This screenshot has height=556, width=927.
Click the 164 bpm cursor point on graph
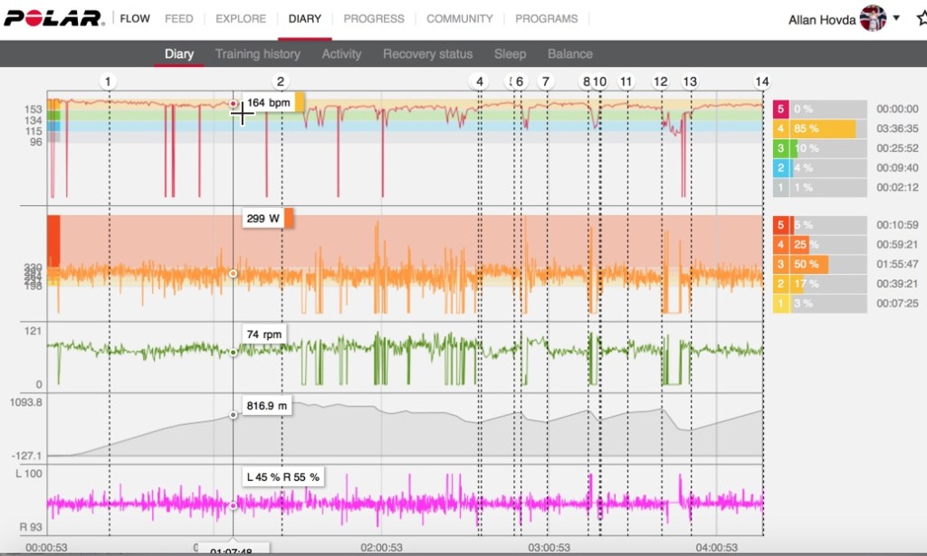234,104
